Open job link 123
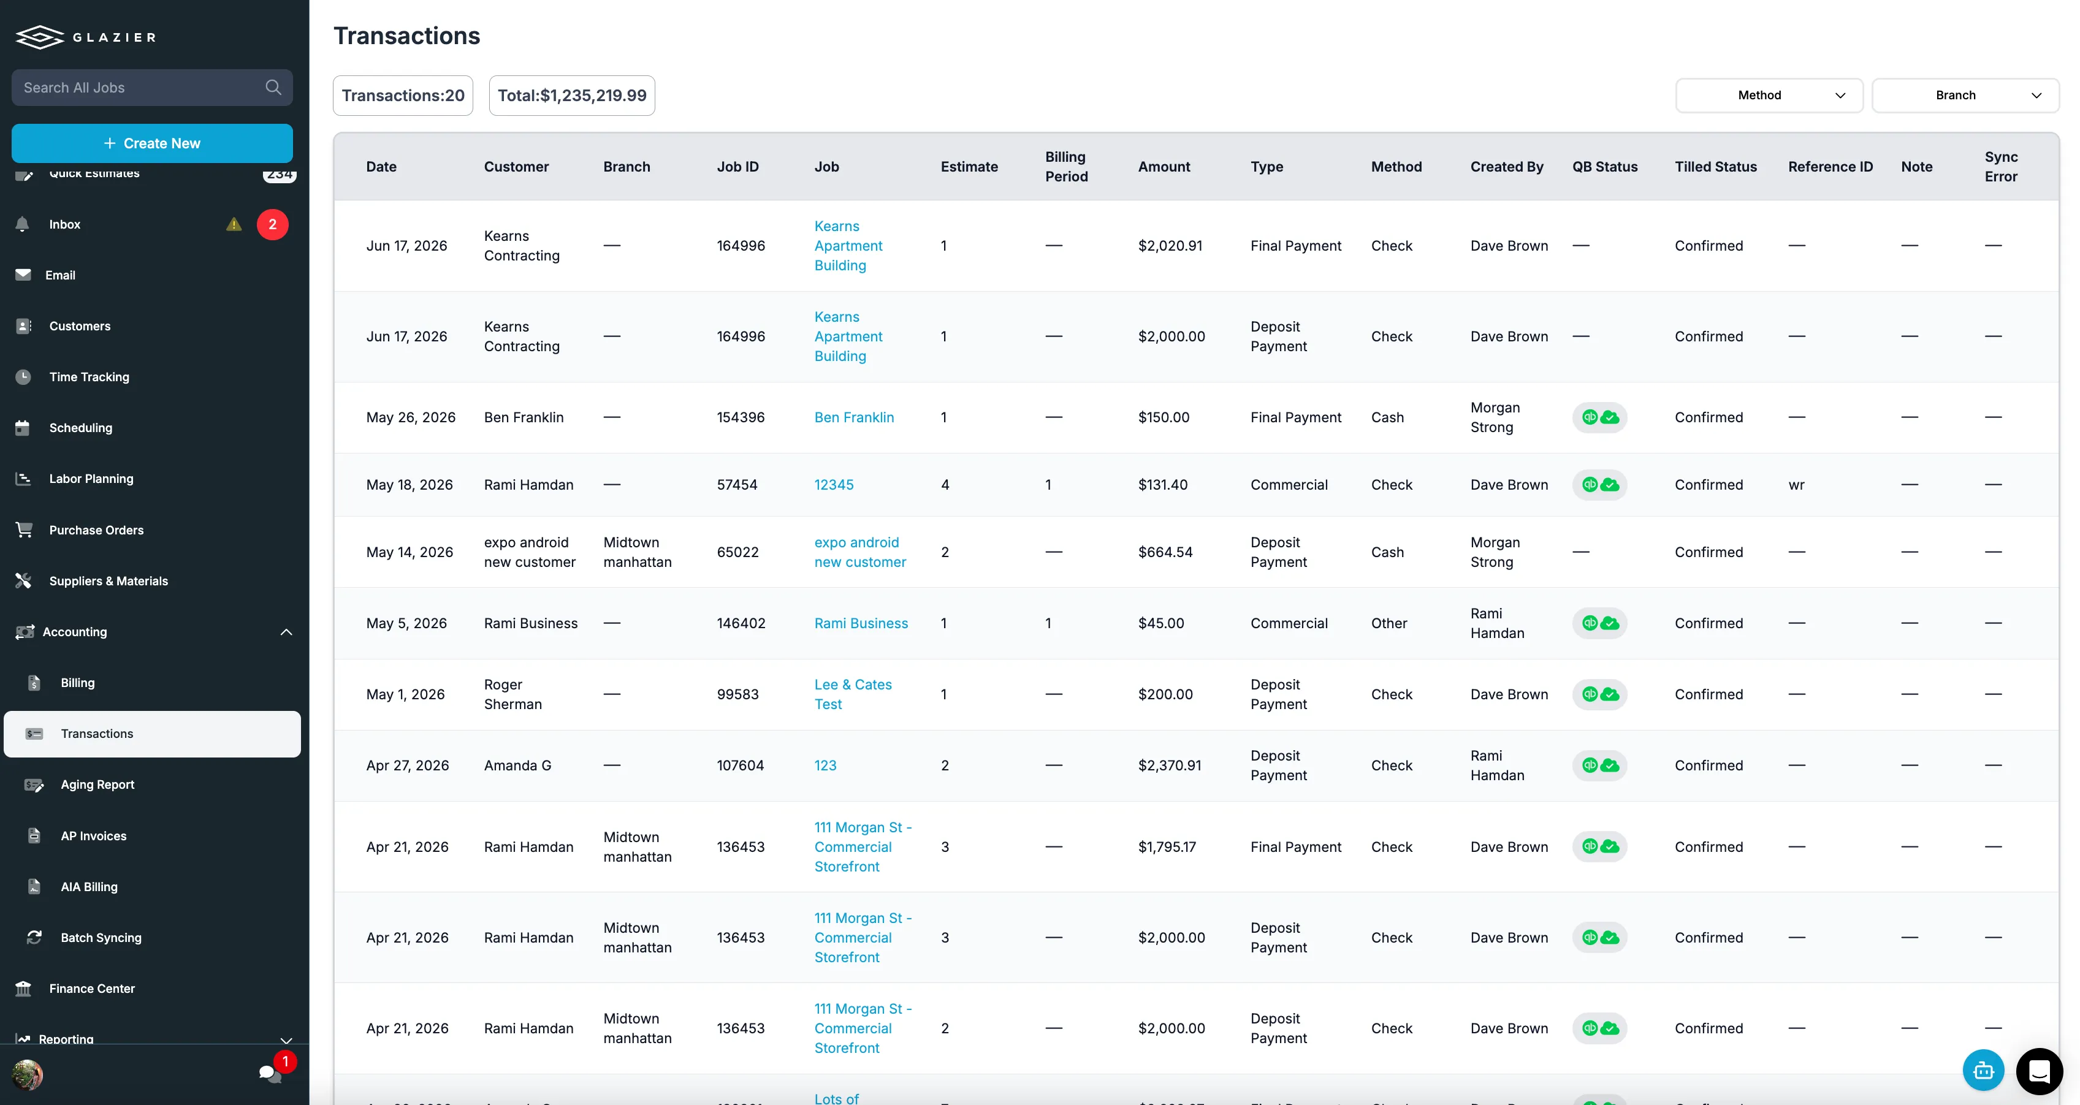Image resolution: width=2080 pixels, height=1105 pixels. pyautogui.click(x=825, y=765)
